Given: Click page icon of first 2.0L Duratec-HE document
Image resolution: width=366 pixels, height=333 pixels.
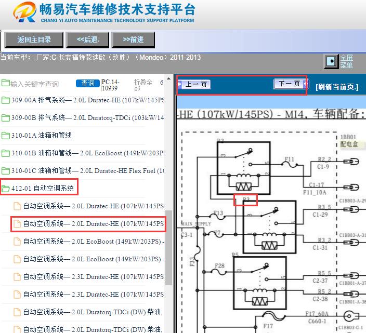Looking at the screenshot, I should 17,206.
